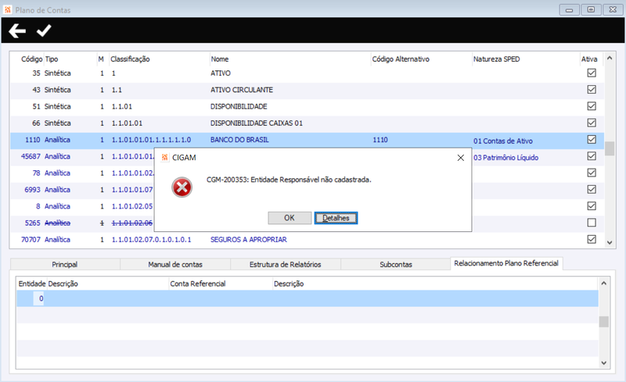Click the Plano de Contas window icon
This screenshot has width=626, height=382.
click(8, 9)
